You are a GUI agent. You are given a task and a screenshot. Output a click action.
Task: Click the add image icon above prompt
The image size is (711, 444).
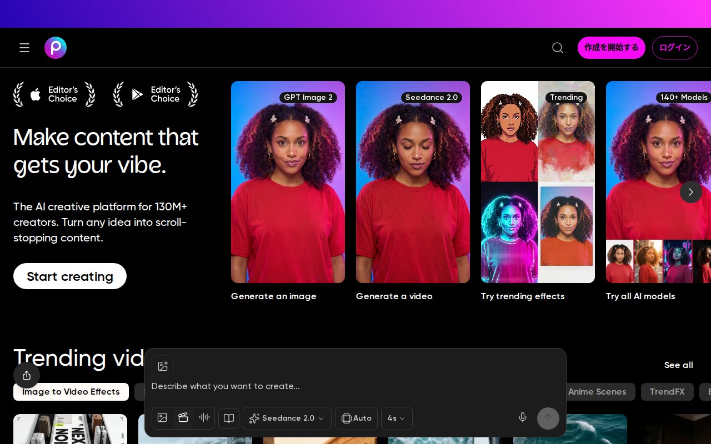pos(163,366)
